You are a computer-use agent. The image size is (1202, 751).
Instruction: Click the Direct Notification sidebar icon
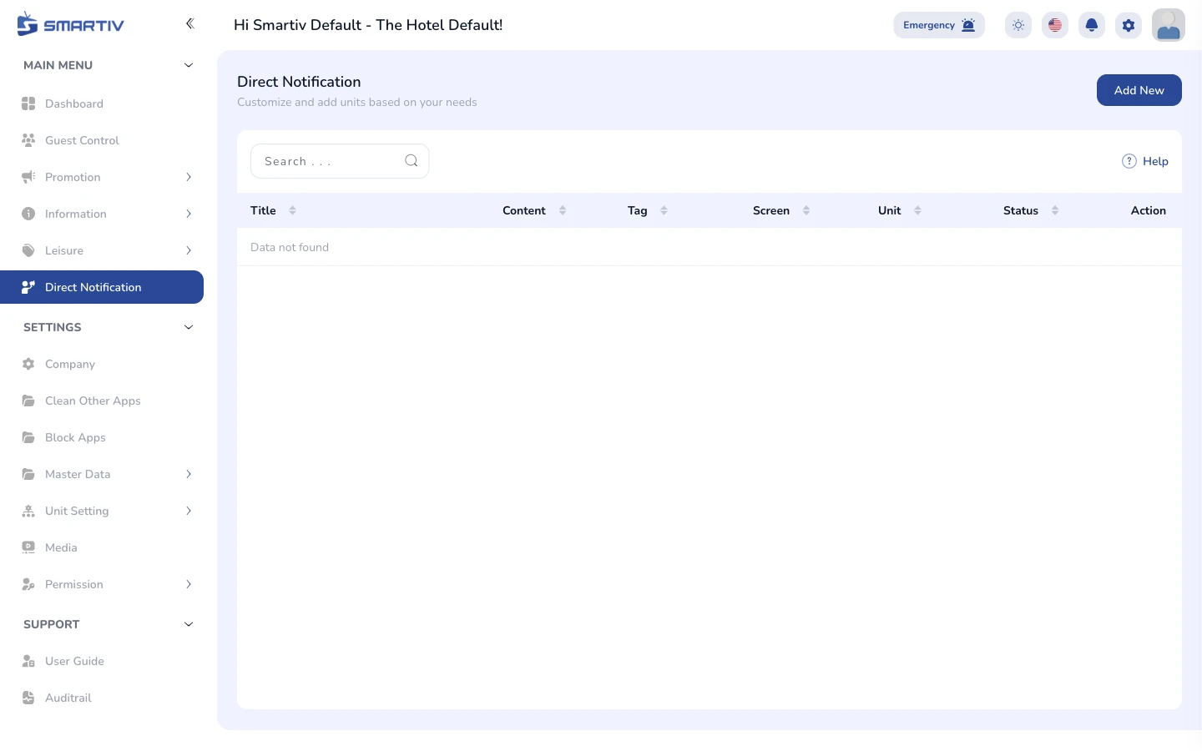pos(28,287)
